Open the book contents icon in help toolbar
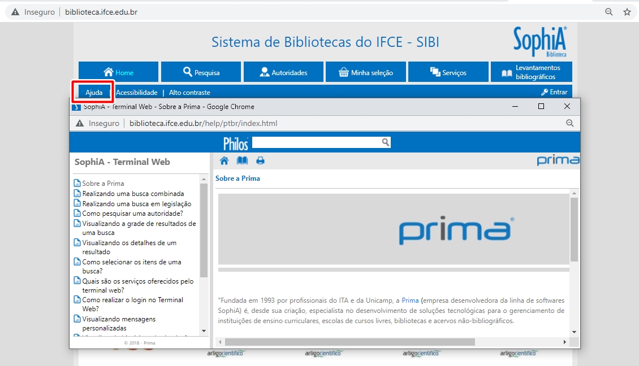Viewport: 639px width, 366px height. [x=242, y=160]
